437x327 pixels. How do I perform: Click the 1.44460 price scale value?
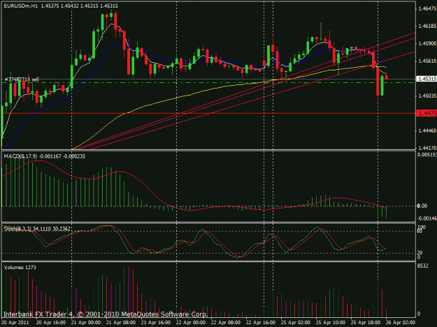(x=427, y=130)
